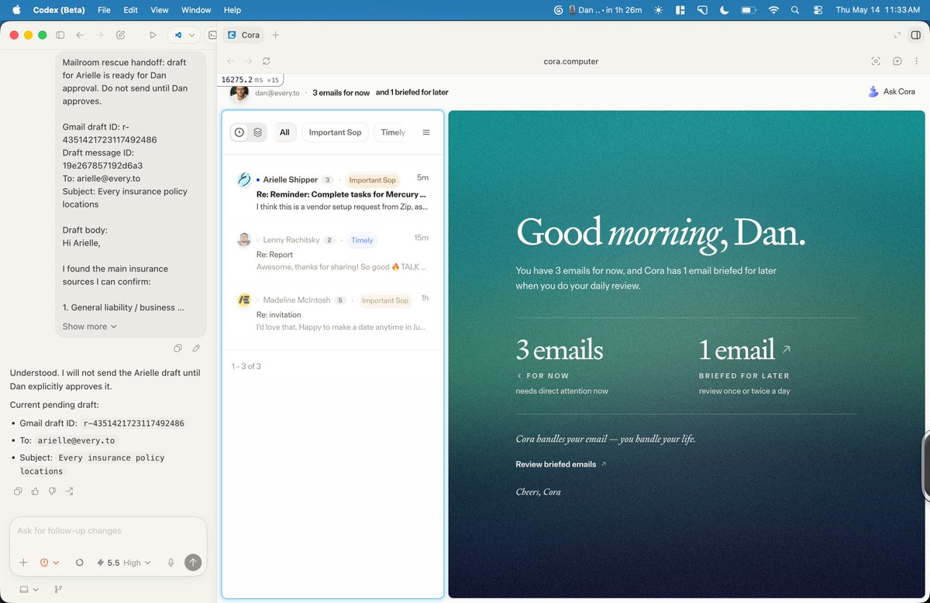Screen dimensions: 930x603
Task: Open the Help menu
Action: (232, 10)
